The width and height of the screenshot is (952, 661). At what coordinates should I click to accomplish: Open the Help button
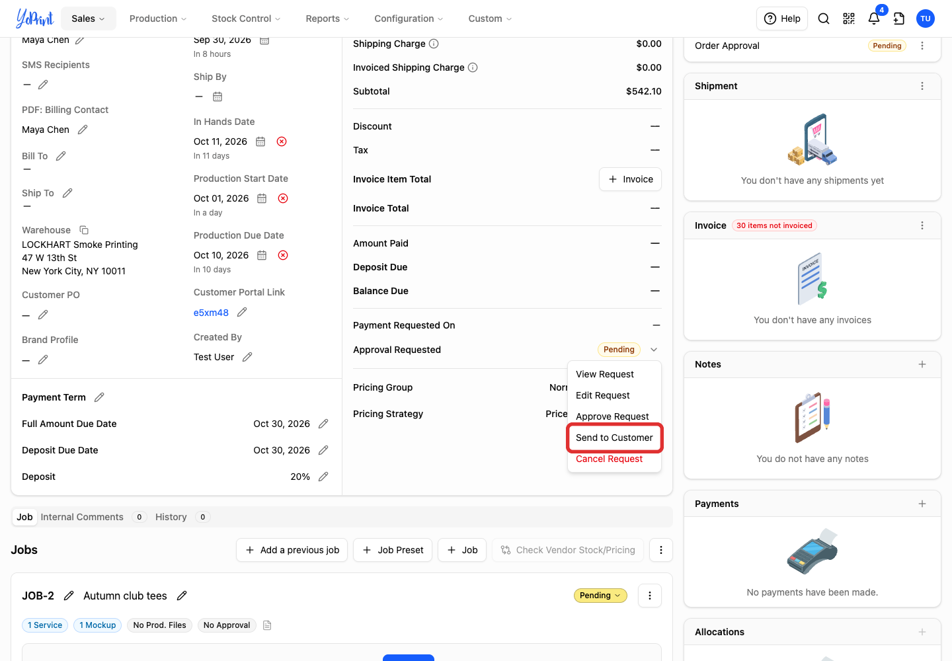click(782, 19)
